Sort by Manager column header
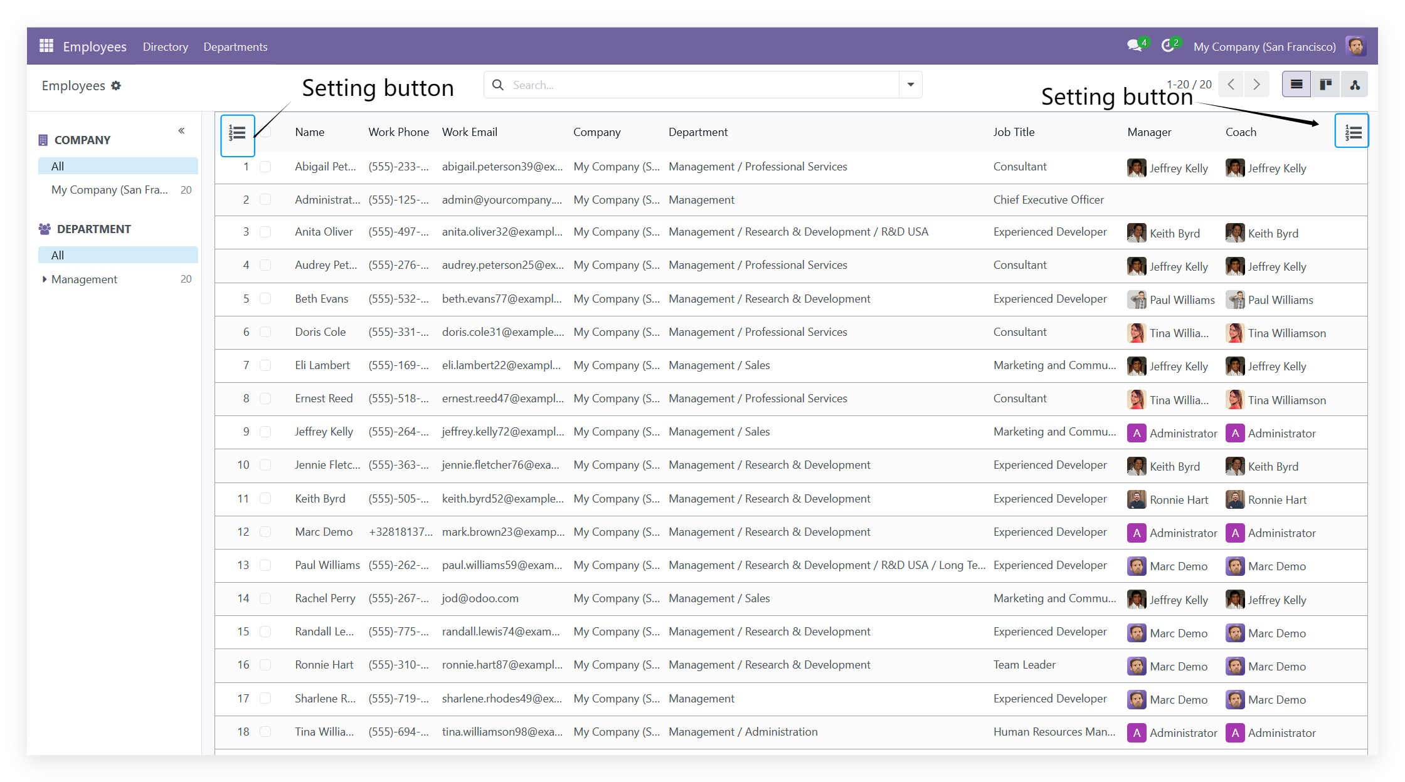The height and width of the screenshot is (782, 1405). [1149, 132]
